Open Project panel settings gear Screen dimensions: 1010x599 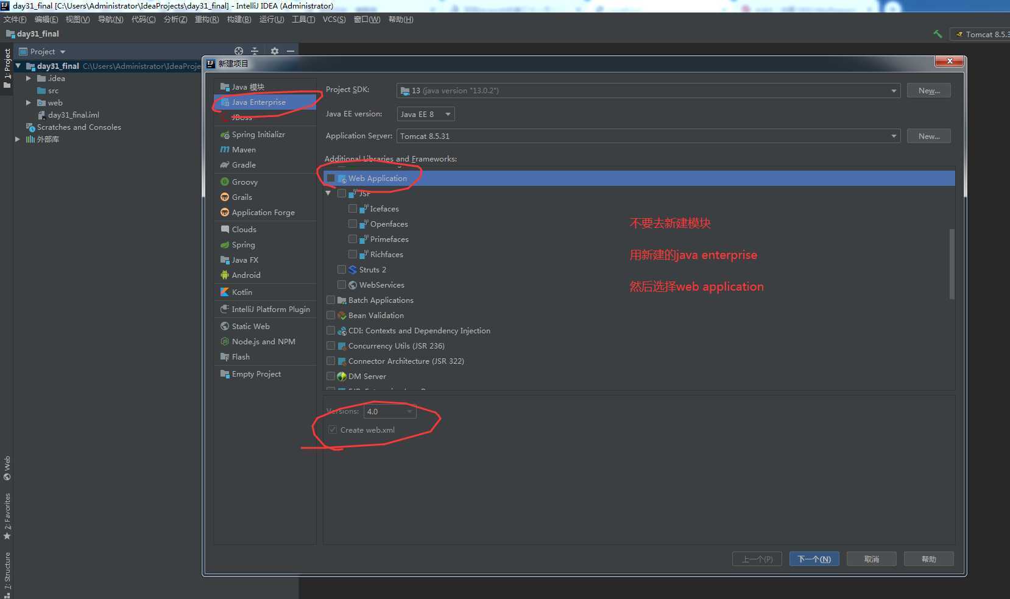pos(275,51)
